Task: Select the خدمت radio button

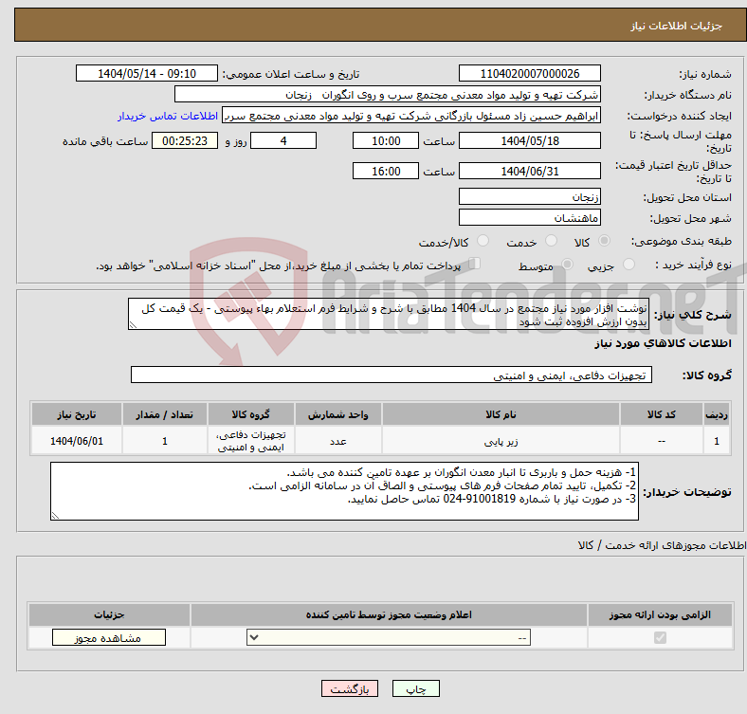Action: tap(551, 241)
